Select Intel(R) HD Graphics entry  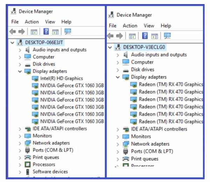click(x=62, y=78)
